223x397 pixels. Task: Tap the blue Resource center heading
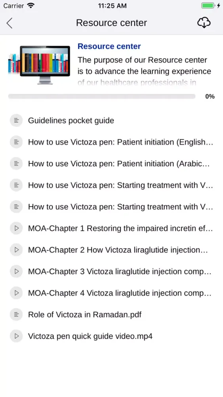(x=109, y=46)
